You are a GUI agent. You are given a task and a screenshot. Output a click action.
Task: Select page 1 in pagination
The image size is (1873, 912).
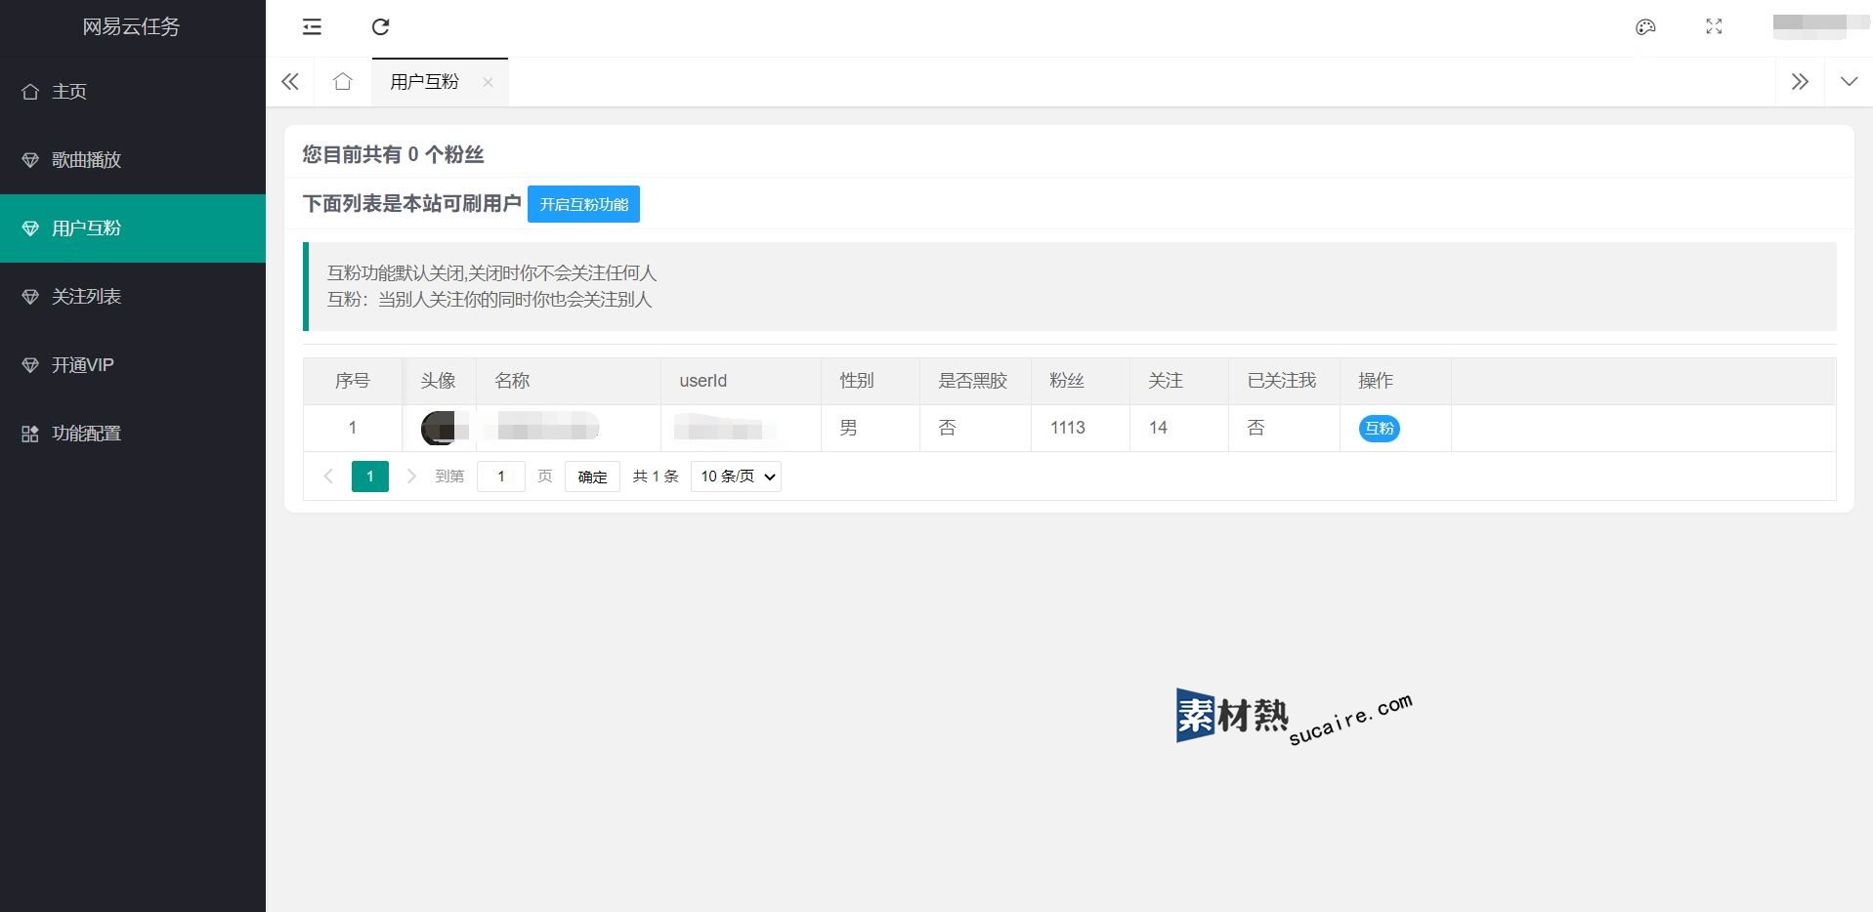tap(370, 477)
